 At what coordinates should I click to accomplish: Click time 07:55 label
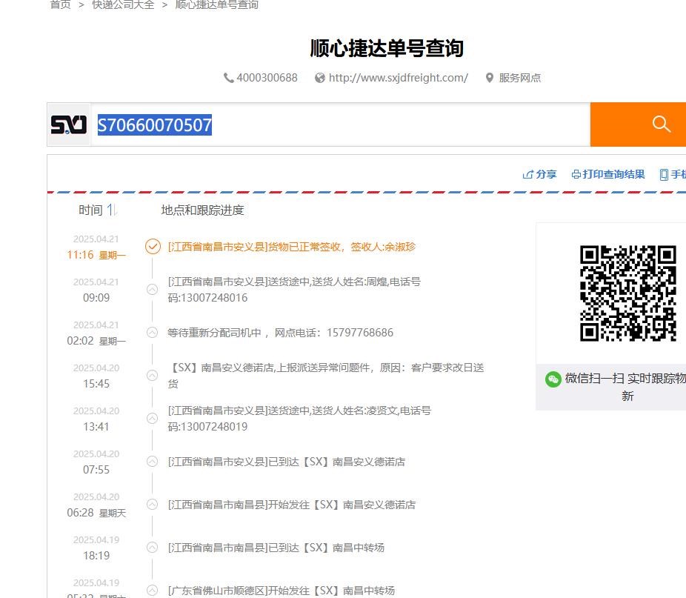[96, 469]
